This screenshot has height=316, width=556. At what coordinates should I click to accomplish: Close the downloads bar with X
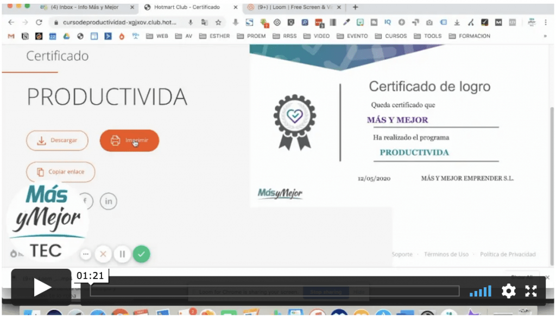point(547,277)
